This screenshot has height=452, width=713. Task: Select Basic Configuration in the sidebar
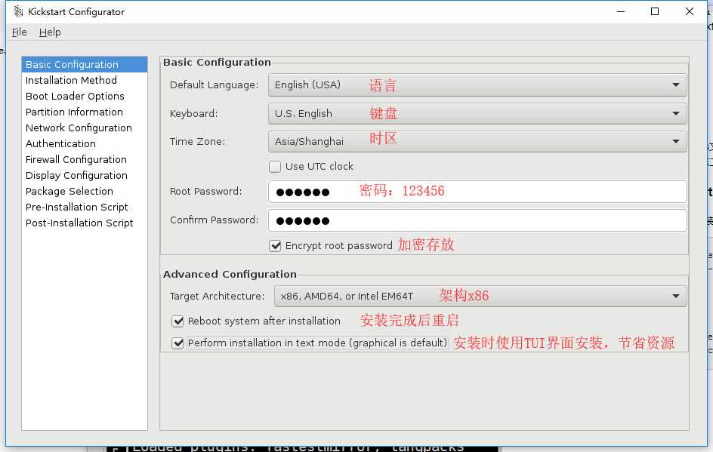(85, 64)
